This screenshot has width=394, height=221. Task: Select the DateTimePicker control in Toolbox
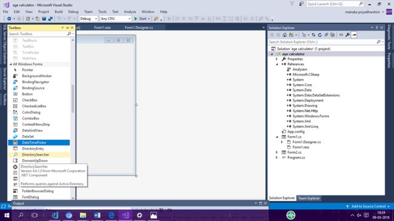coord(39,142)
